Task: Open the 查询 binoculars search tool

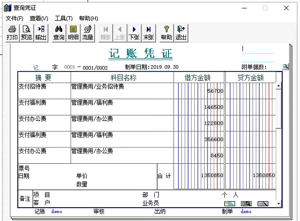Action: coord(59,33)
